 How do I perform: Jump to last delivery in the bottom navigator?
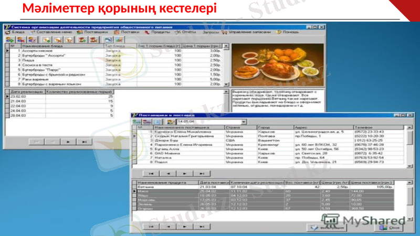[x=202, y=227]
